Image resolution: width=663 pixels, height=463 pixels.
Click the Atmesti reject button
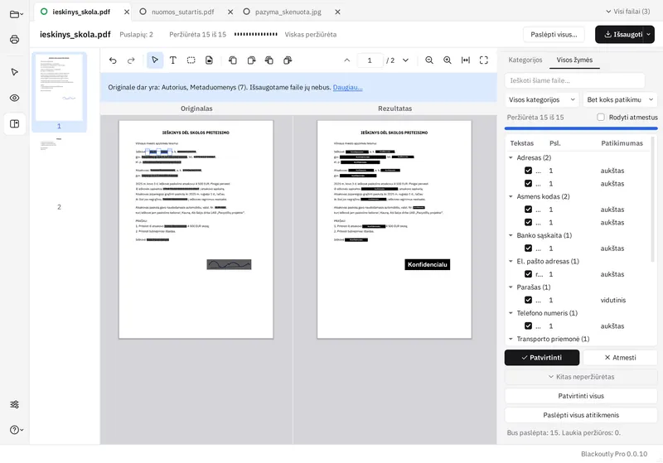[620, 357]
